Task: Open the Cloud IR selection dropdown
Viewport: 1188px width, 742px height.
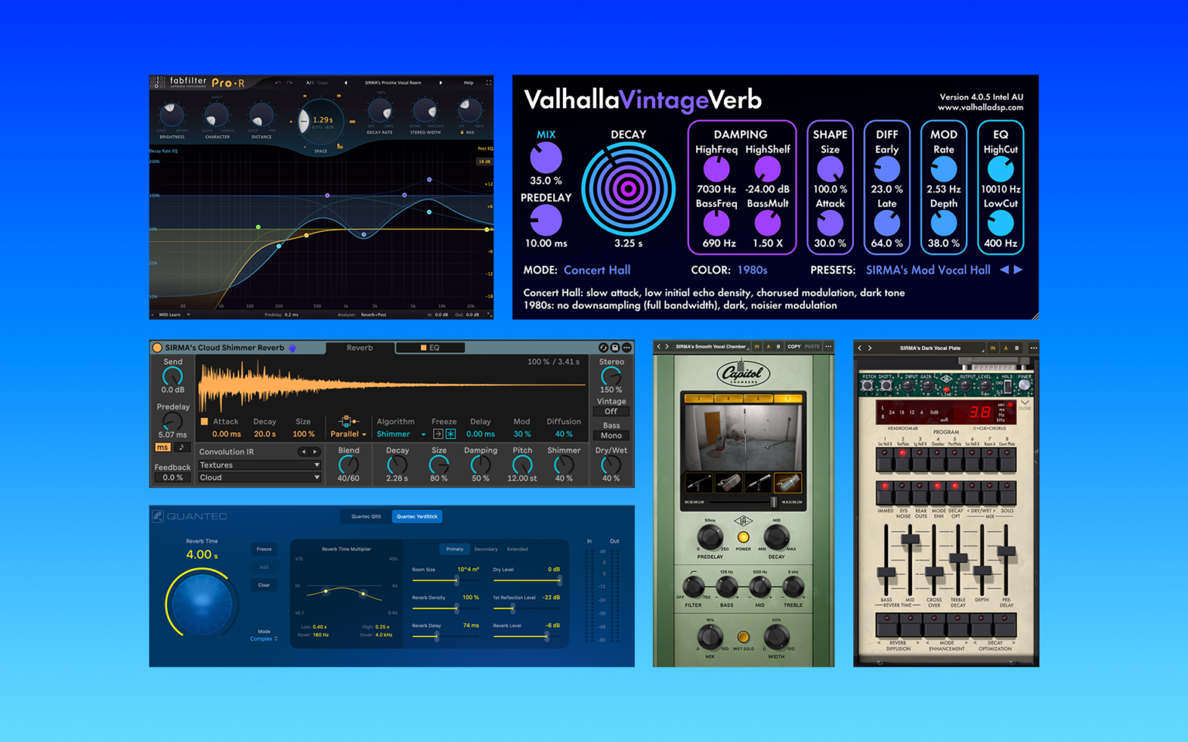Action: point(259,477)
